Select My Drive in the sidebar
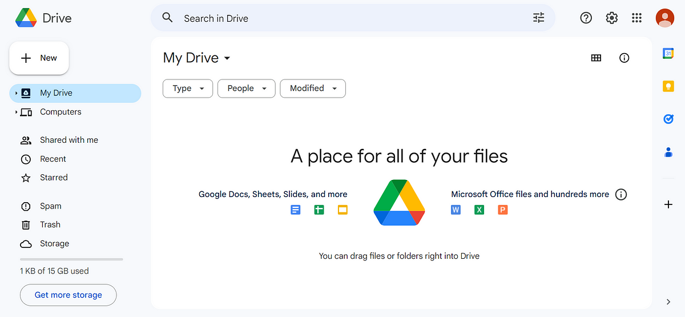Image resolution: width=685 pixels, height=317 pixels. click(x=75, y=93)
